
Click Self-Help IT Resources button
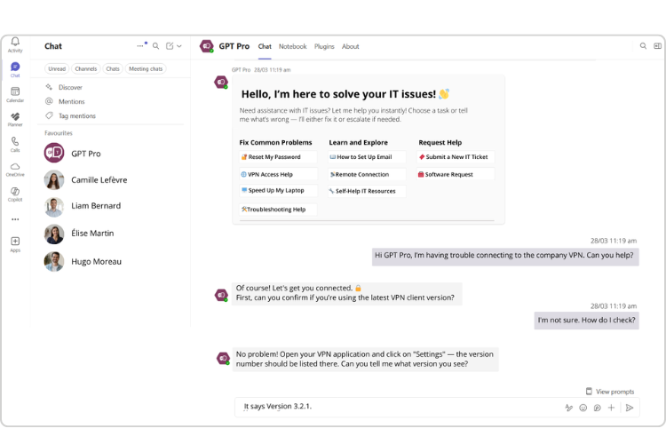(x=367, y=191)
